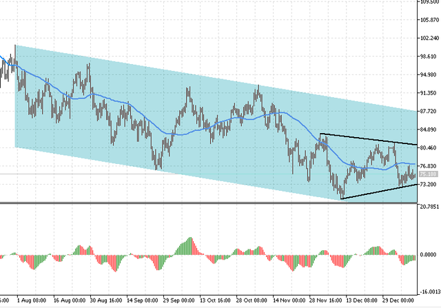This screenshot has width=441, height=308.
Task: Click the 98.610 price axis label
Action: tap(429, 57)
